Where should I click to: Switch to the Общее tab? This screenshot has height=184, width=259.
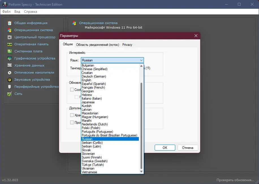pos(68,44)
